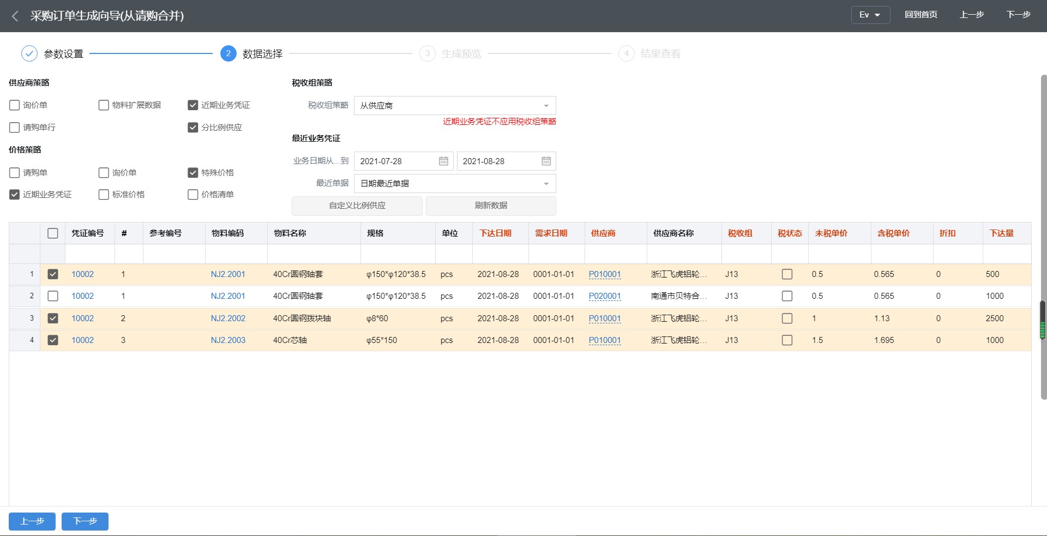Click 生成预览 step label
The width and height of the screenshot is (1047, 536).
coord(461,54)
